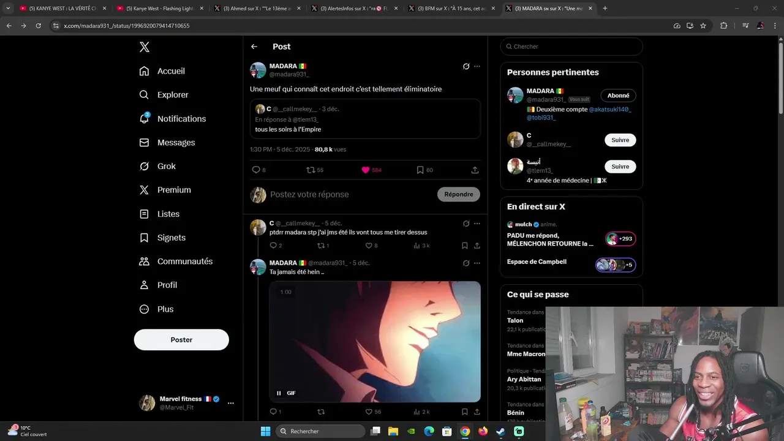Like C's reply showing 8 likes
784x441 pixels.
[x=371, y=246]
